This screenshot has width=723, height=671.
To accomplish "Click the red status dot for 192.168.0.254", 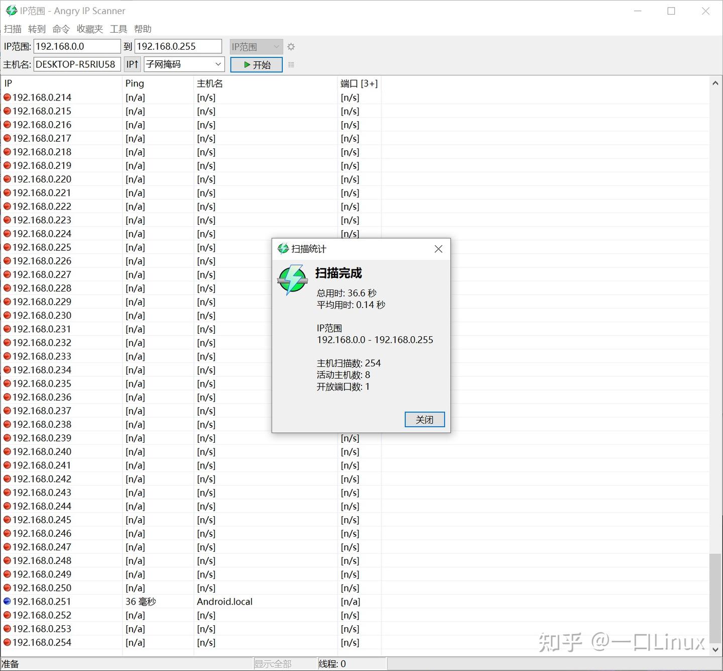I will (7, 642).
